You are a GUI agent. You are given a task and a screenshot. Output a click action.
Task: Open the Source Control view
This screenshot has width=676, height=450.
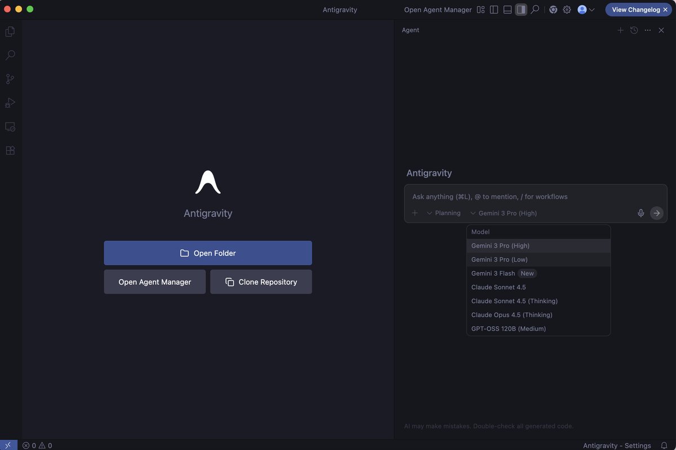10,79
